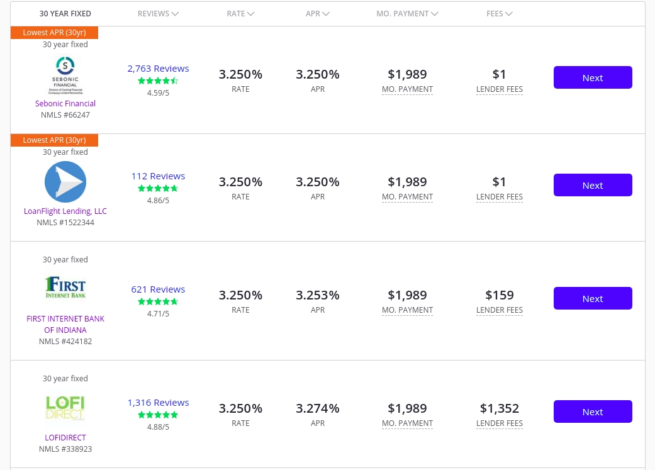Sort by the Fees column dropdown
Viewport: 655px width, 470px height.
click(499, 14)
